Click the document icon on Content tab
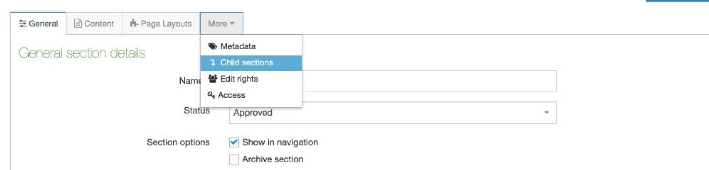 point(78,24)
